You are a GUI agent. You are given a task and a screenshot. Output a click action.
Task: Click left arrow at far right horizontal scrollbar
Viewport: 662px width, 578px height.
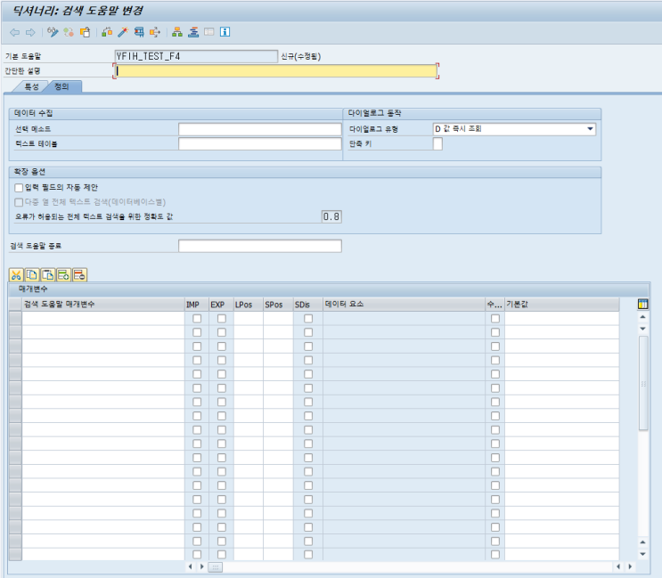point(618,566)
